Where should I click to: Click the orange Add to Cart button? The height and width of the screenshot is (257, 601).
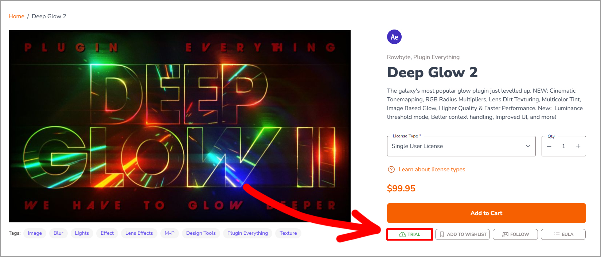[x=486, y=213]
